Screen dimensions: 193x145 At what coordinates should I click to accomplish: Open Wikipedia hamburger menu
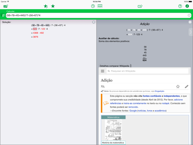click(x=102, y=71)
